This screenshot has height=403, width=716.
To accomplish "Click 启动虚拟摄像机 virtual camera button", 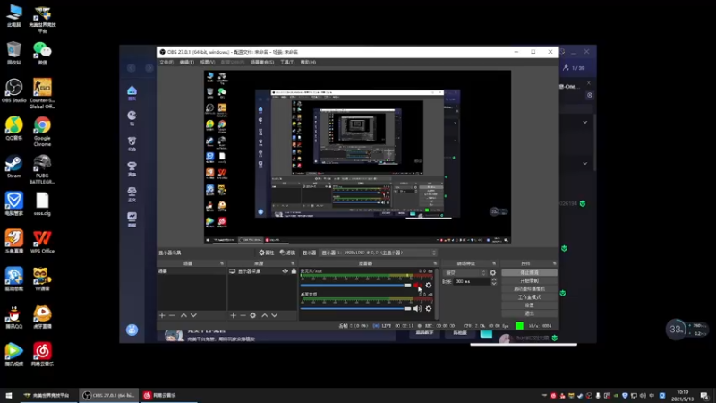I will pos(529,288).
